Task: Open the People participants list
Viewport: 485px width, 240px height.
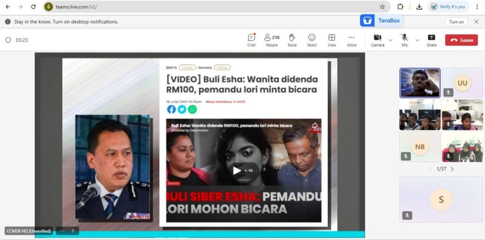Action: [x=272, y=40]
